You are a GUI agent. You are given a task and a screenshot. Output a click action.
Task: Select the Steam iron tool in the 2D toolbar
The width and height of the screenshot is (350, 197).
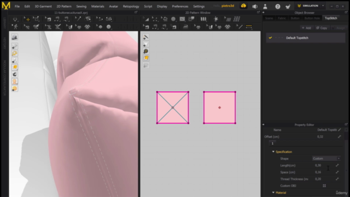click(x=185, y=27)
